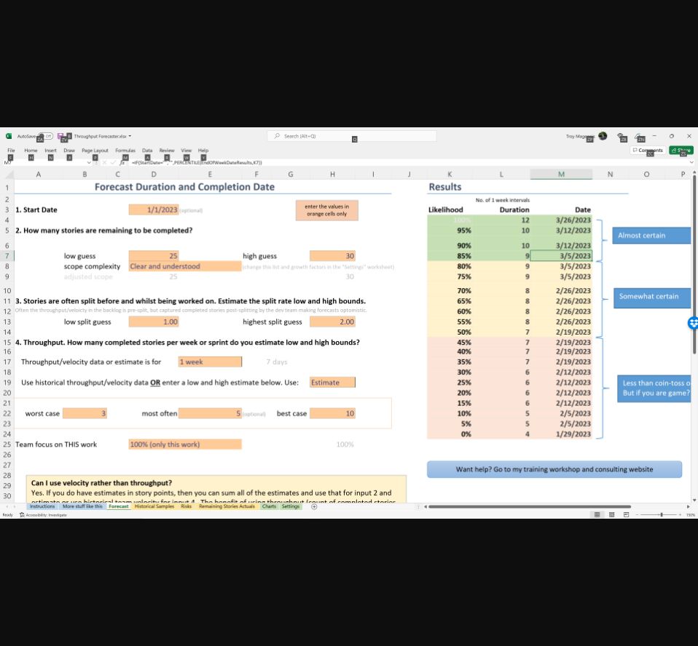Click the 'Less than coin-toss' blue callout
698x646 pixels.
[654, 388]
